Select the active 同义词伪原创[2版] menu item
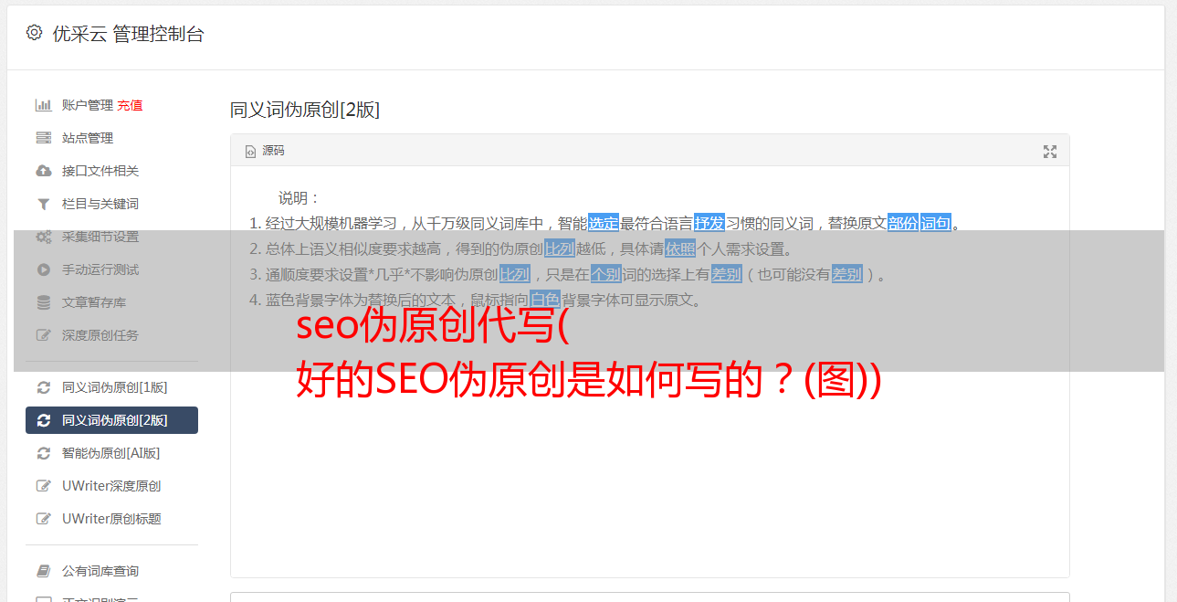 tap(111, 420)
